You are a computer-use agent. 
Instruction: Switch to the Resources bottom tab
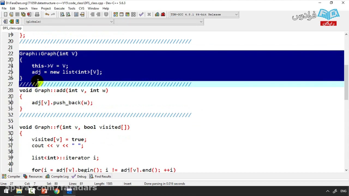point(33,176)
